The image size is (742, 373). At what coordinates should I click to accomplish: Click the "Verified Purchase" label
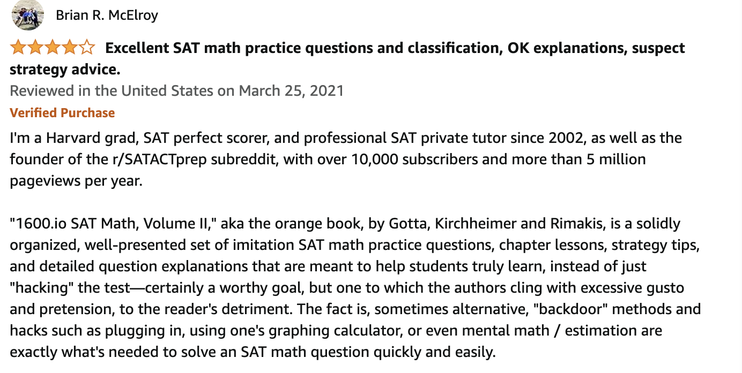point(62,113)
